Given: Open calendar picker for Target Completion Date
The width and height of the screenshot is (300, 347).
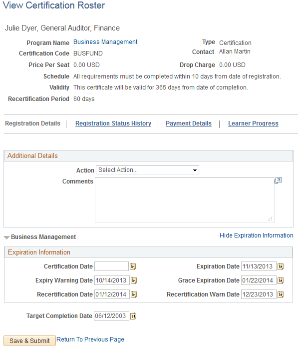Looking at the screenshot, I should click(x=133, y=316).
